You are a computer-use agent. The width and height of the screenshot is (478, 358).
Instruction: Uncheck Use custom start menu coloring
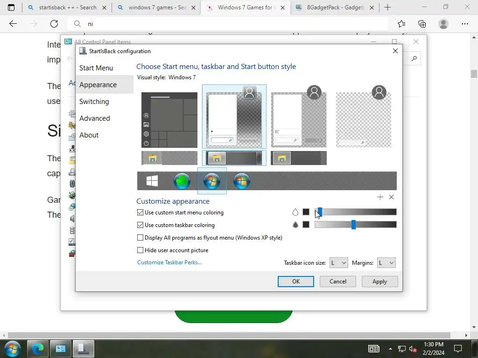[x=140, y=213]
